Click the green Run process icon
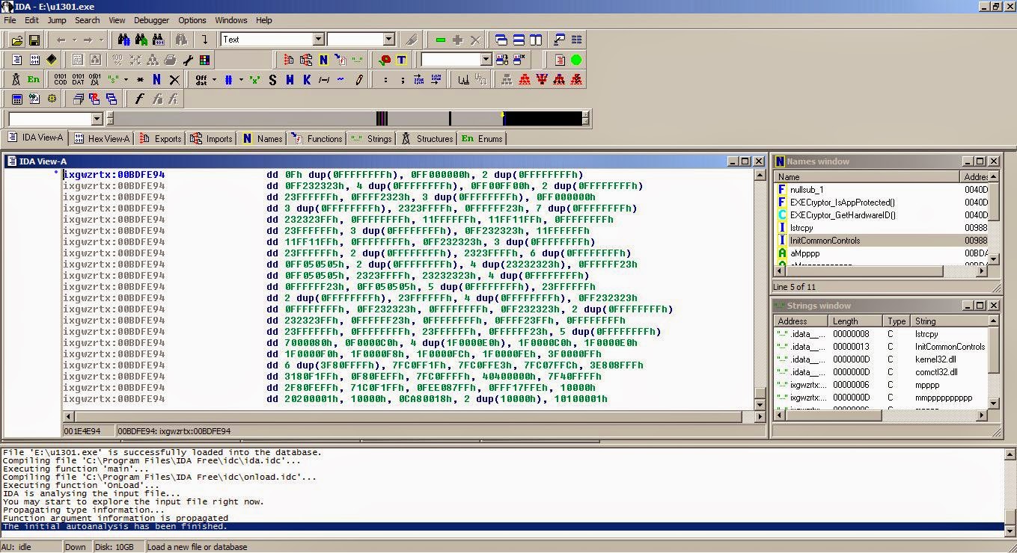 576,60
